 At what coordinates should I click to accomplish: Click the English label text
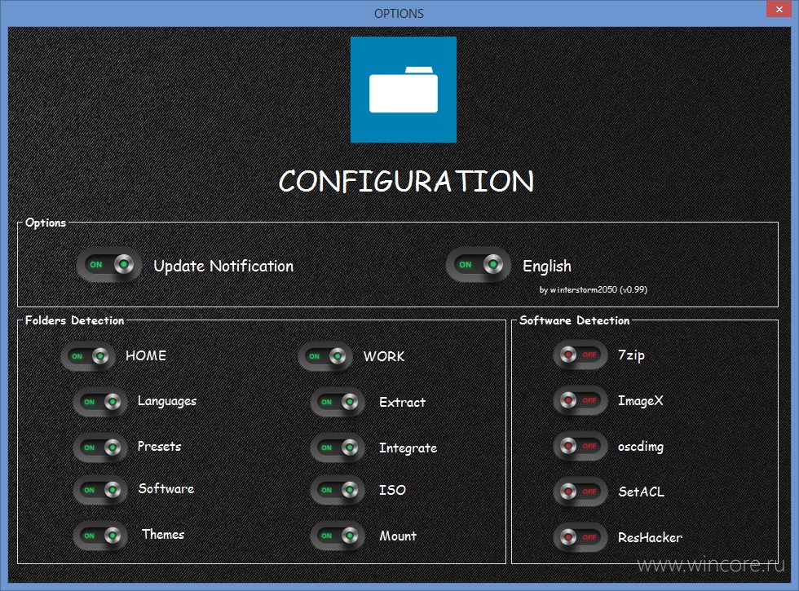(547, 267)
